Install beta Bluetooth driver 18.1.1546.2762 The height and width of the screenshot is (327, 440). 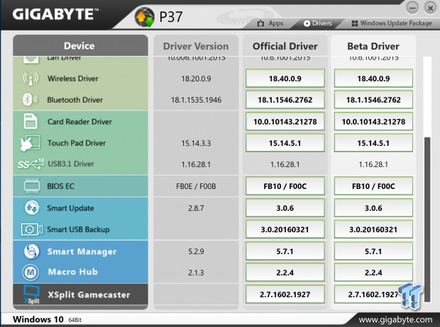coord(373,100)
